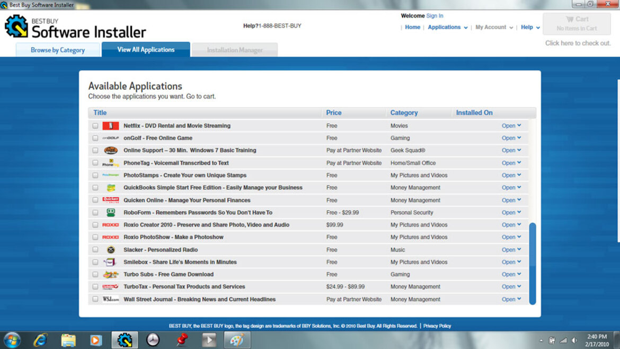The height and width of the screenshot is (349, 620).
Task: Expand the Open dropdown for Netflix
Action: coord(511,126)
